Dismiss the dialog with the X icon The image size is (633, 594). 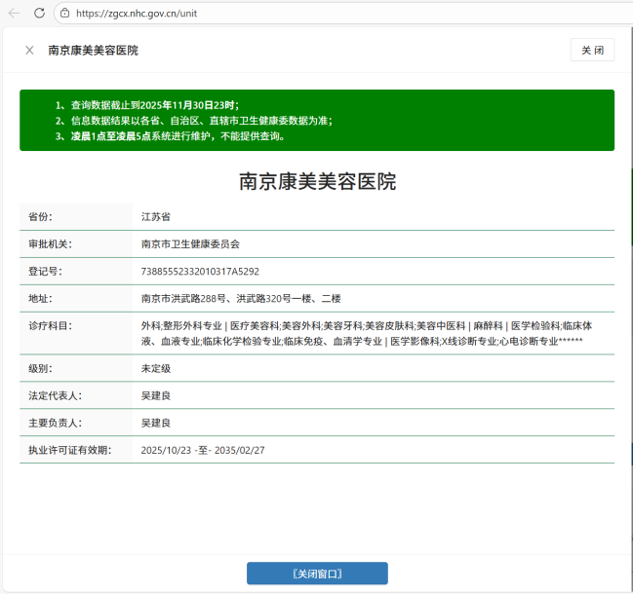pos(29,50)
